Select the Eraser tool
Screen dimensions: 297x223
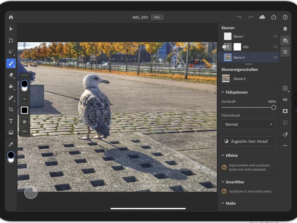pos(11,75)
